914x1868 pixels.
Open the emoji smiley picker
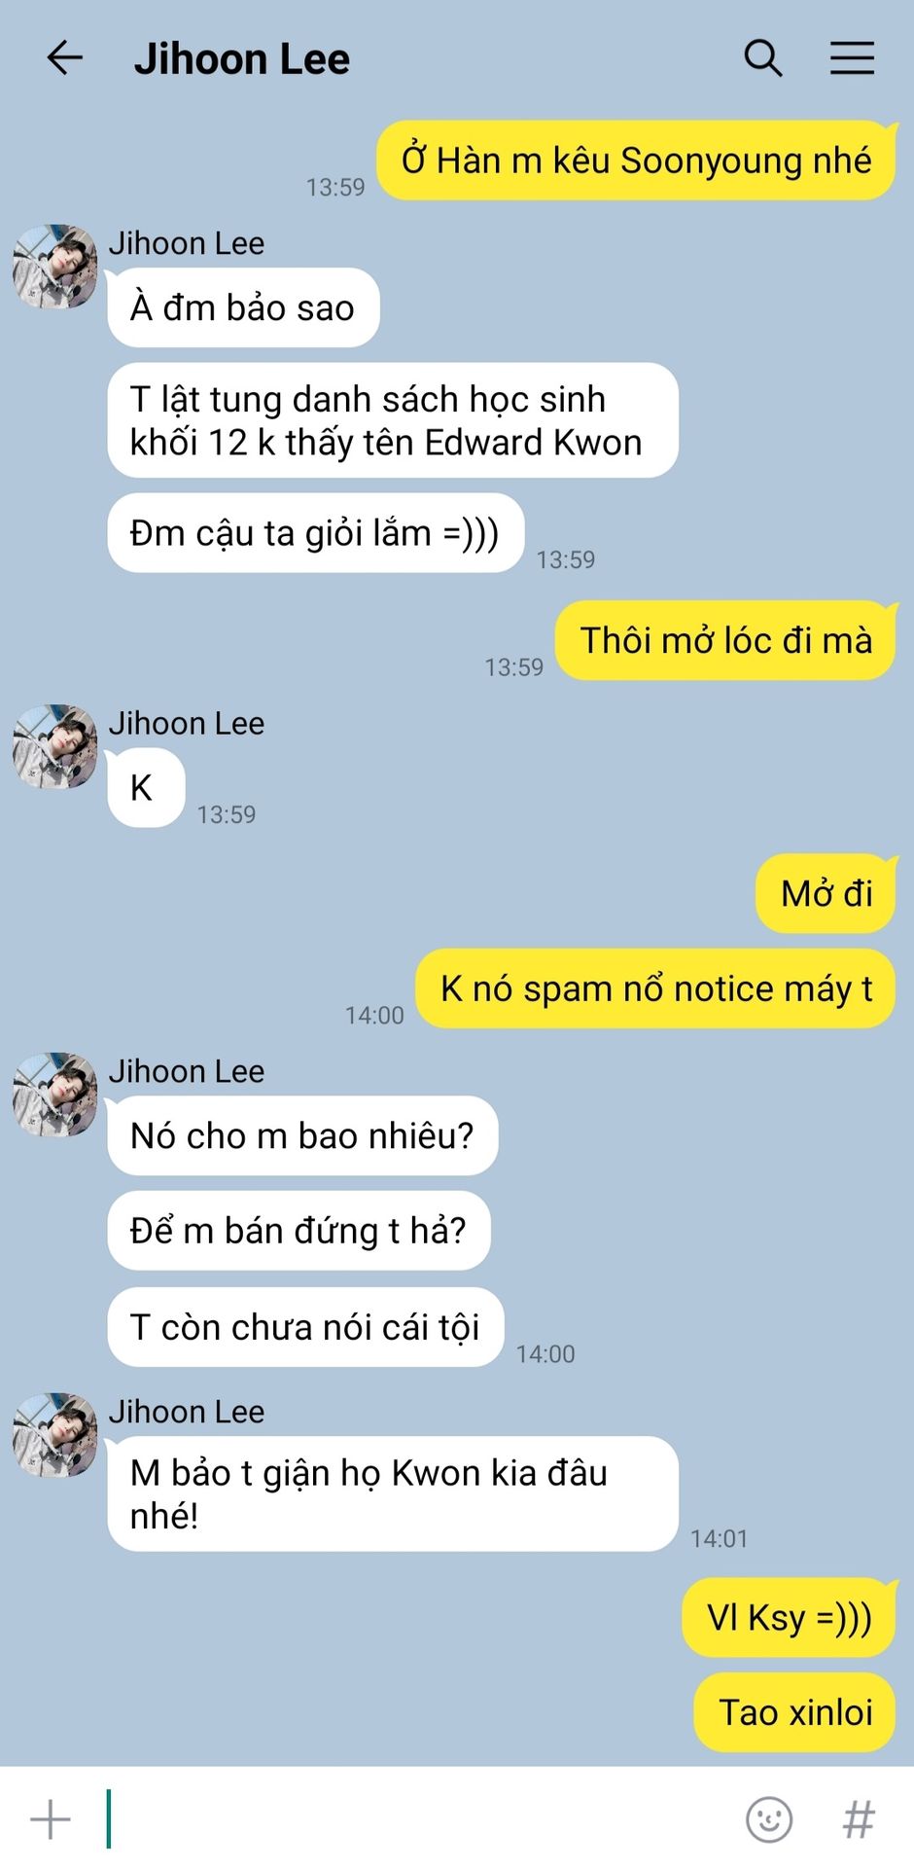(x=769, y=1818)
